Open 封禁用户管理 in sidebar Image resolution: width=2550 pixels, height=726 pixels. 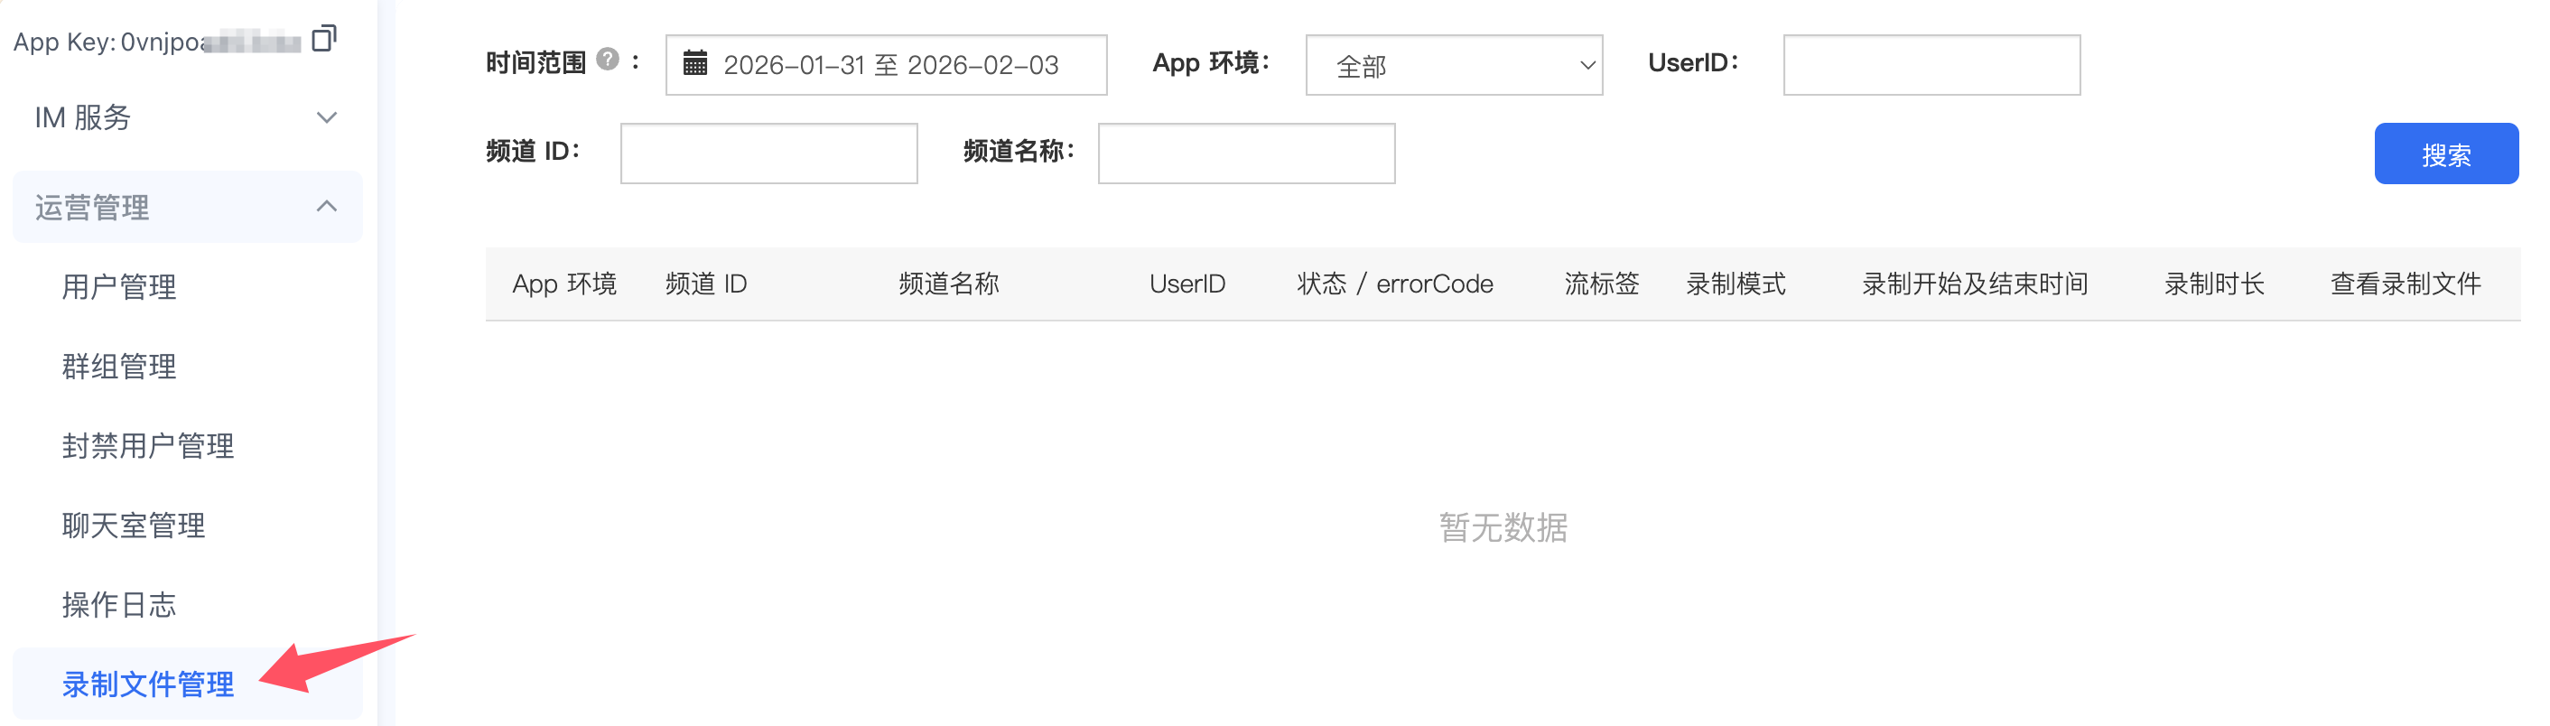(x=147, y=446)
